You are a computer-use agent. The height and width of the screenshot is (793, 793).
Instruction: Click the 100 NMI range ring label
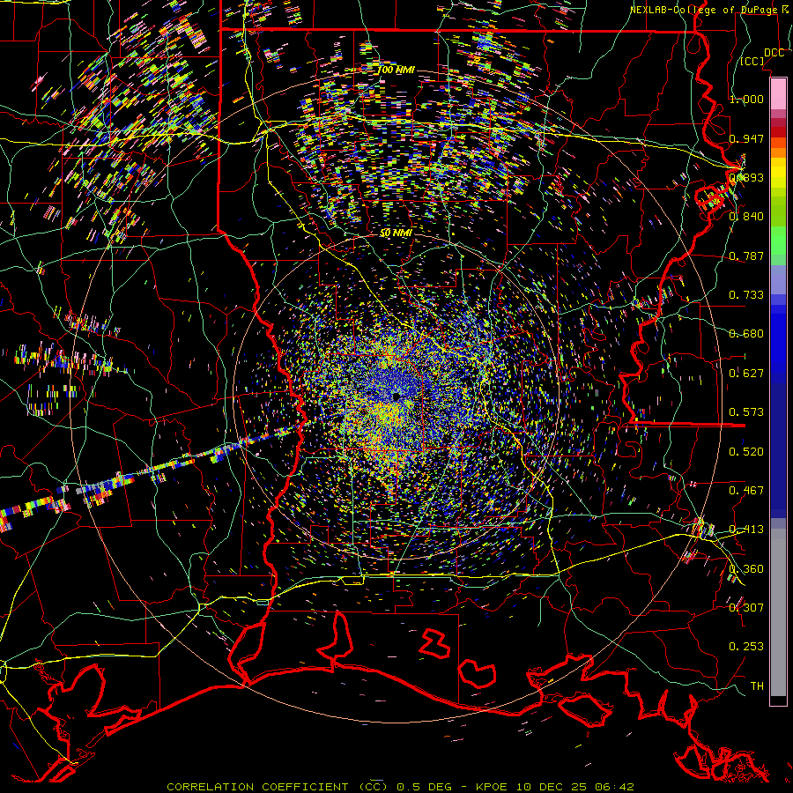[396, 70]
